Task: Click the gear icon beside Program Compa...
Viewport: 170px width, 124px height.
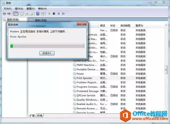Action: (x=75, y=87)
